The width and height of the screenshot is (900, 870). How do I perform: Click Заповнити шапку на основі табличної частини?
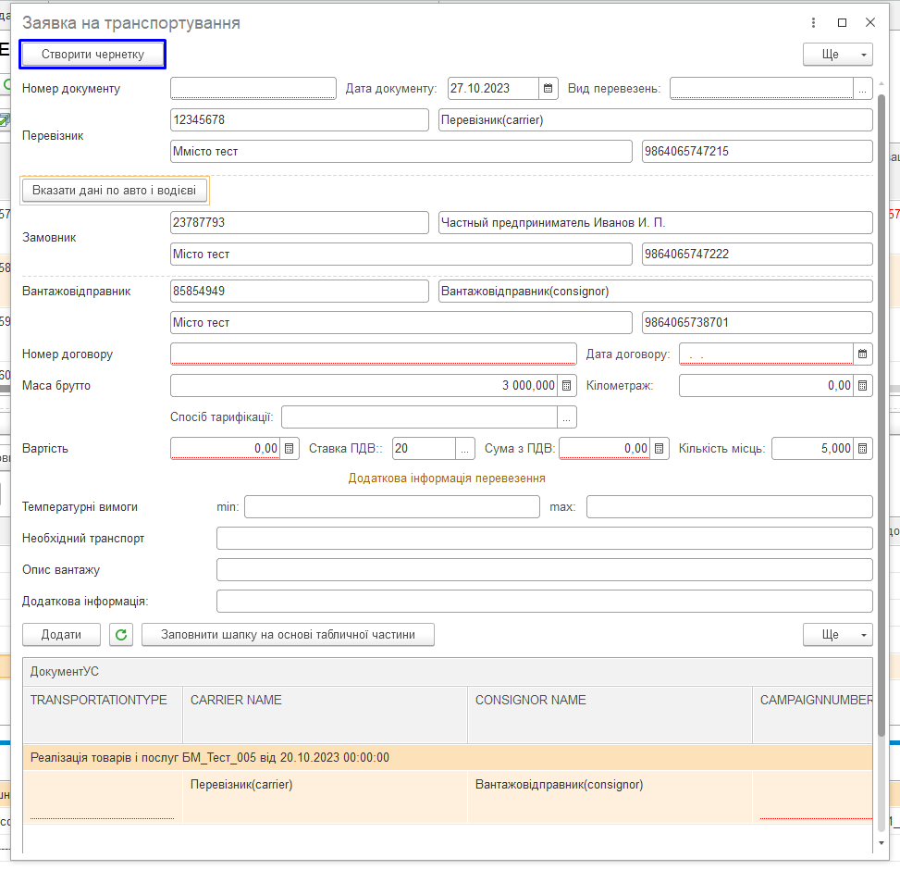[288, 635]
